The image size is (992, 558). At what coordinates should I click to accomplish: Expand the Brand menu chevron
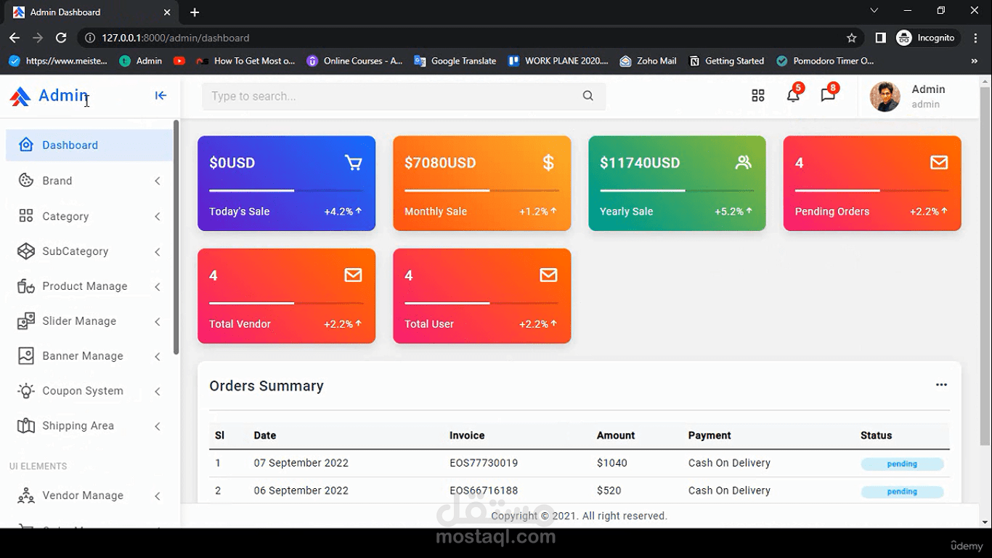pyautogui.click(x=158, y=181)
